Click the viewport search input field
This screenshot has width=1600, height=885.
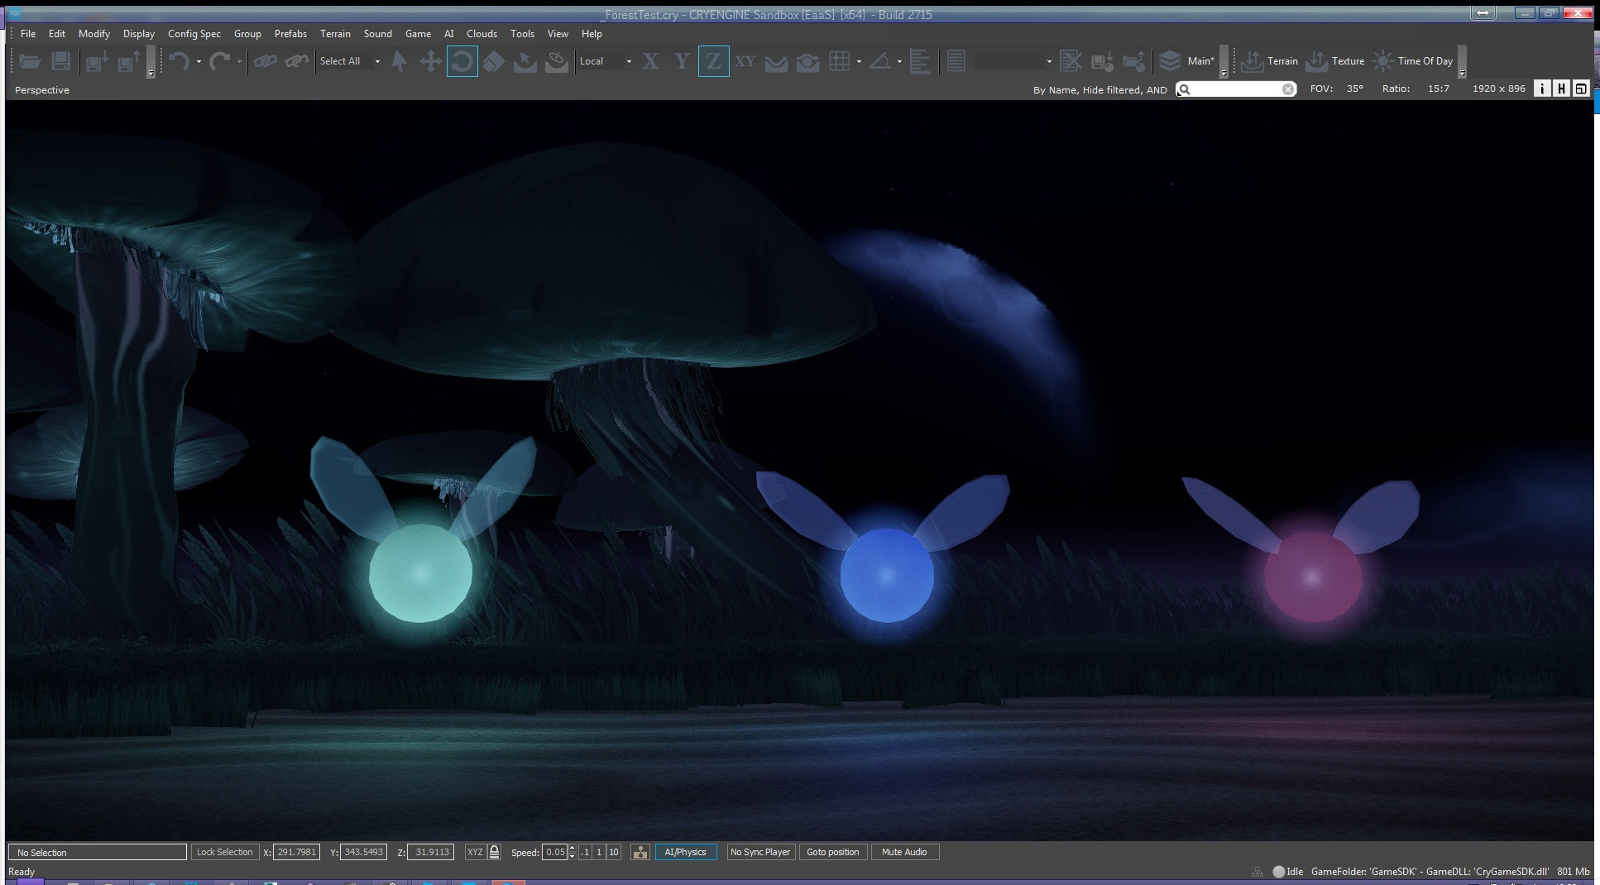pyautogui.click(x=1236, y=89)
